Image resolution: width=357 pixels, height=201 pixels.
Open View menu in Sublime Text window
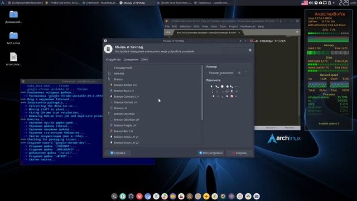(x=205, y=26)
